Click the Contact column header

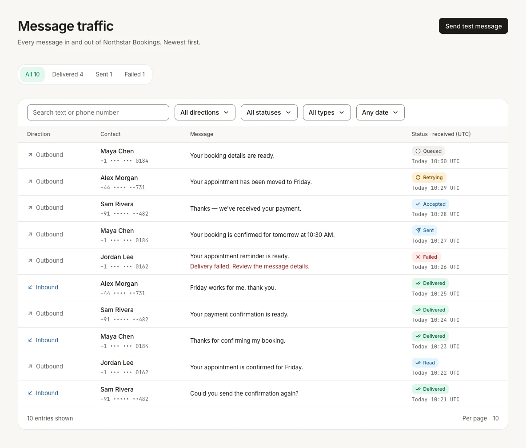pos(110,134)
